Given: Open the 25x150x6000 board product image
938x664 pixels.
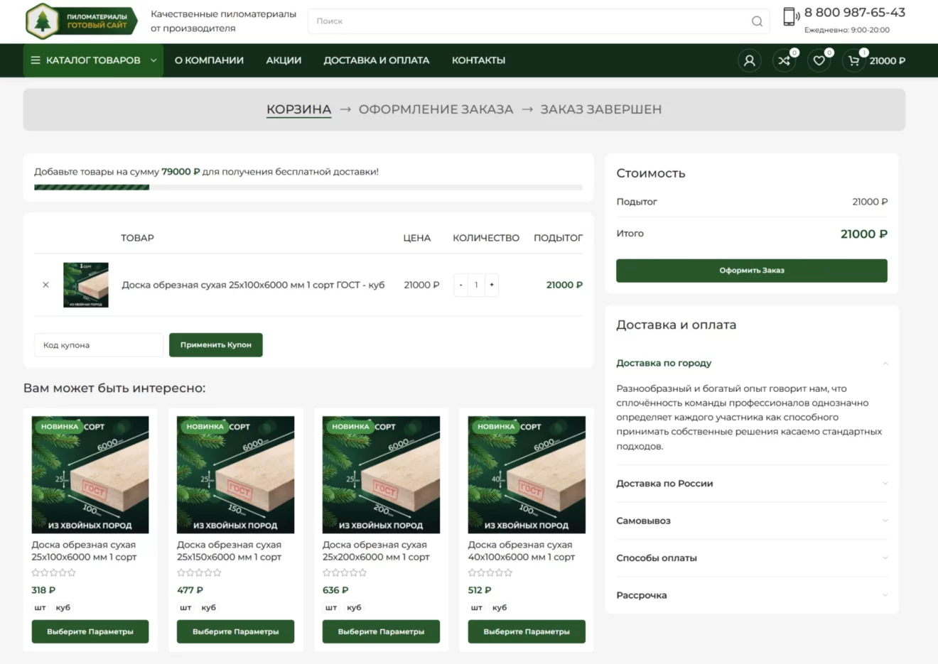Looking at the screenshot, I should coord(235,474).
